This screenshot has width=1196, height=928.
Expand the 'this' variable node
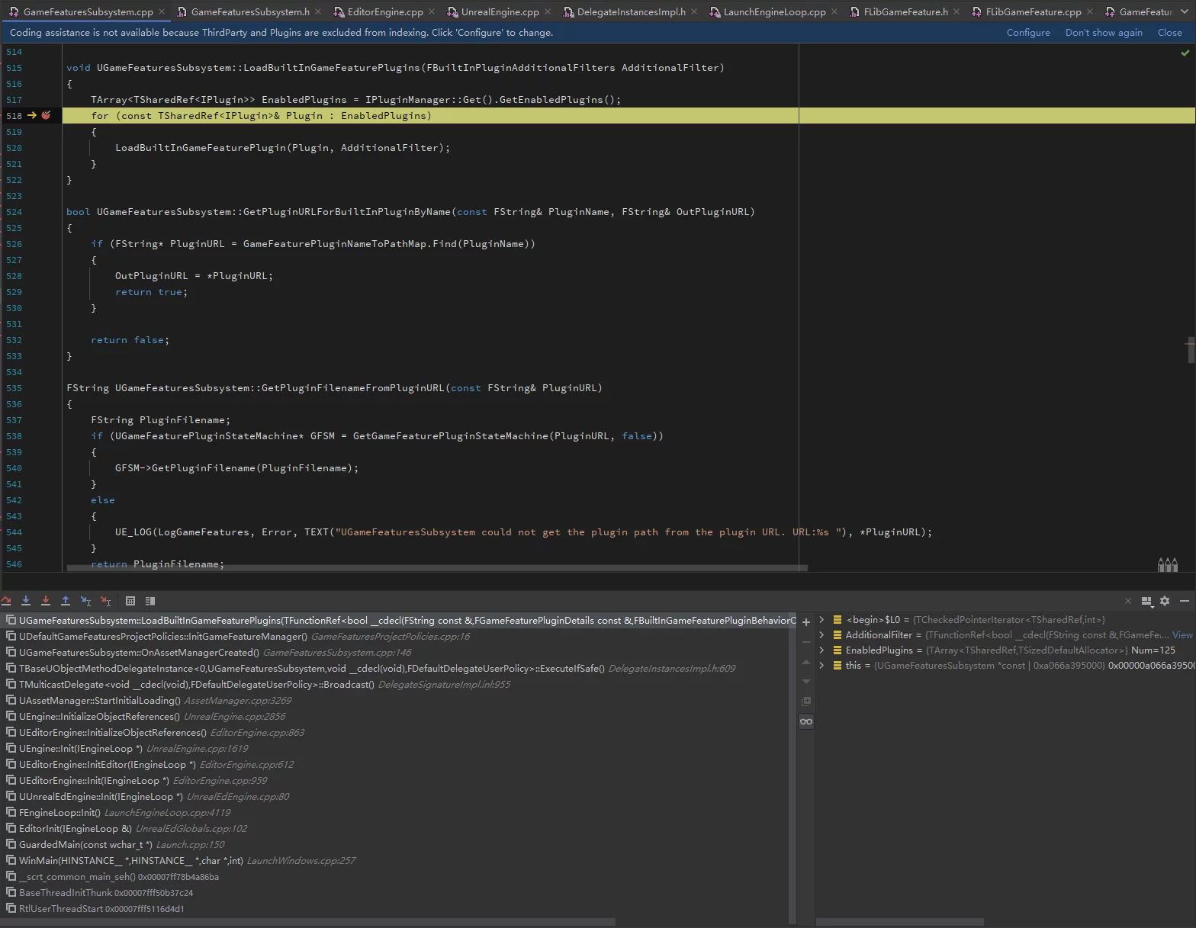pos(821,666)
